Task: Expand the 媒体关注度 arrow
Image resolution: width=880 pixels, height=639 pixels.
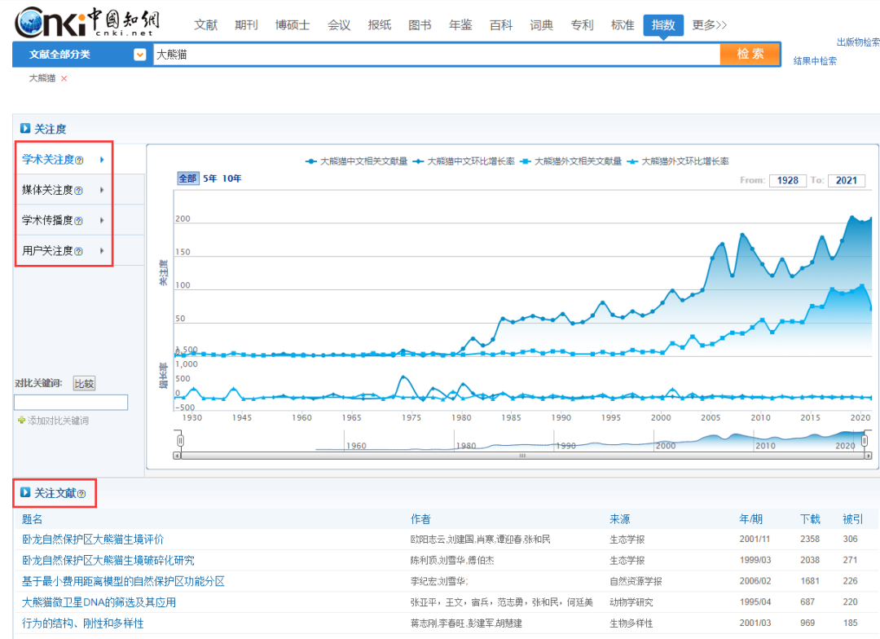Action: [102, 190]
